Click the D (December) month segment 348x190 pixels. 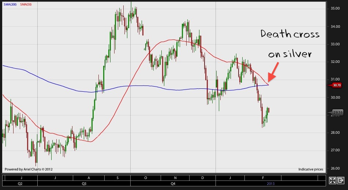pos(202,178)
